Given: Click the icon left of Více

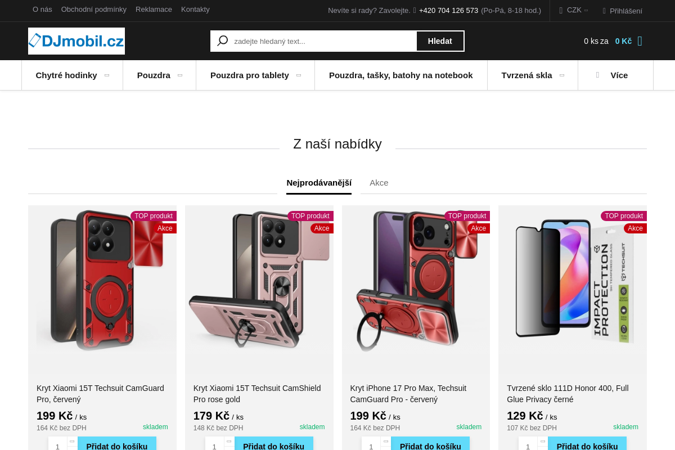Looking at the screenshot, I should click(x=598, y=75).
